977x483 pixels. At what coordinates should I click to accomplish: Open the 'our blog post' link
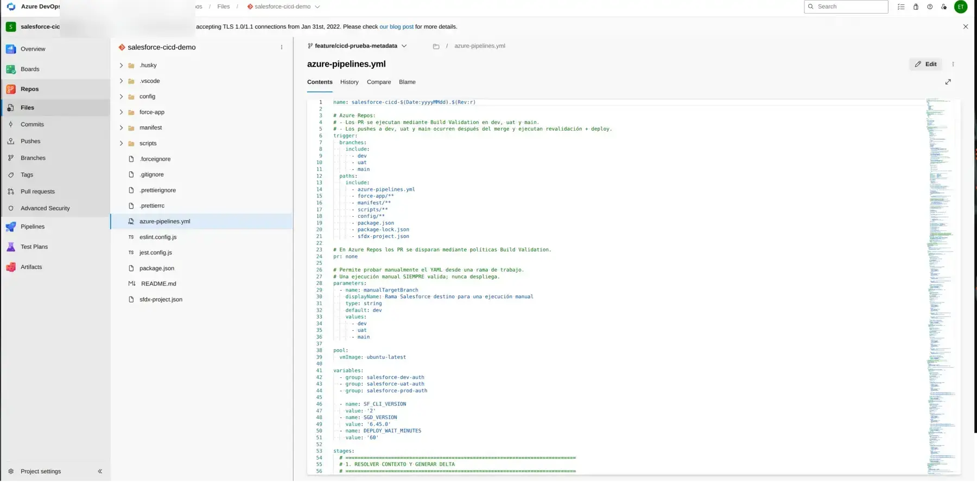pos(396,27)
